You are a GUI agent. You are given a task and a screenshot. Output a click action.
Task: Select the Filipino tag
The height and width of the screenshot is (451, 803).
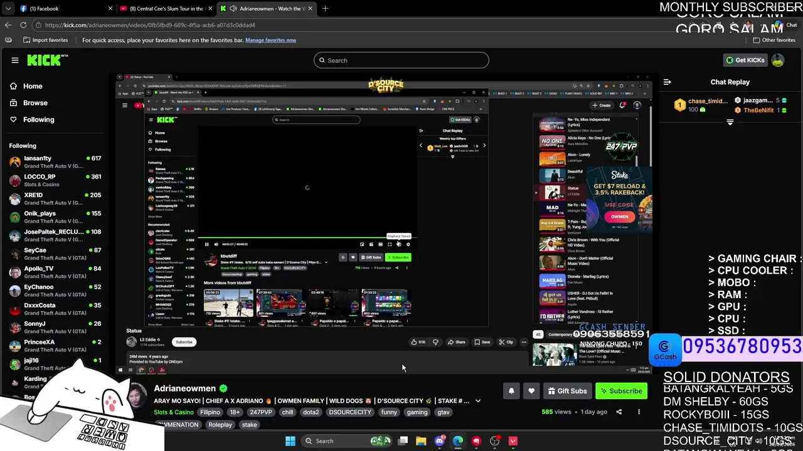coord(210,412)
